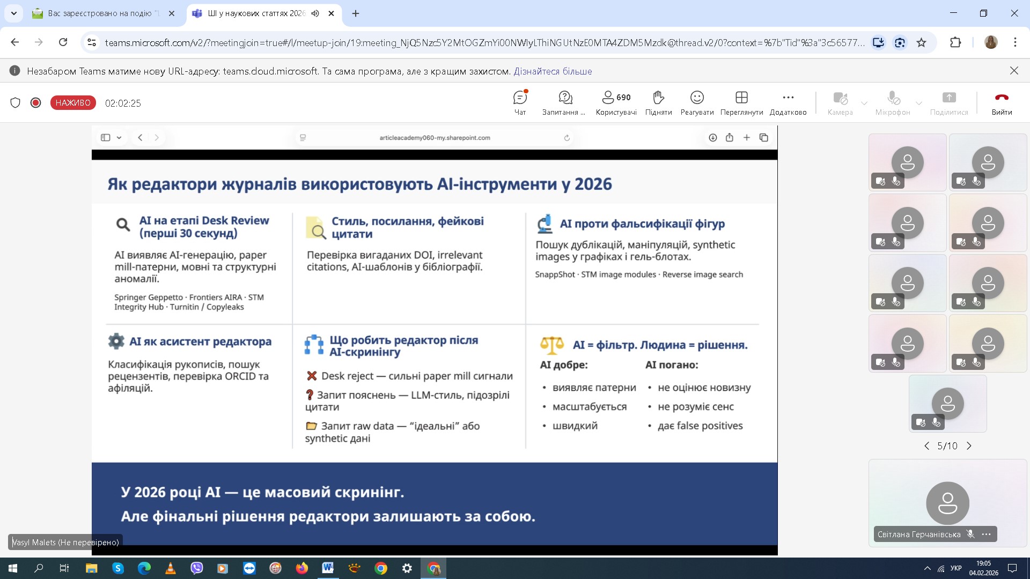1030x579 pixels.
Task: Expand the microphone options dropdown arrow
Action: coord(918,103)
